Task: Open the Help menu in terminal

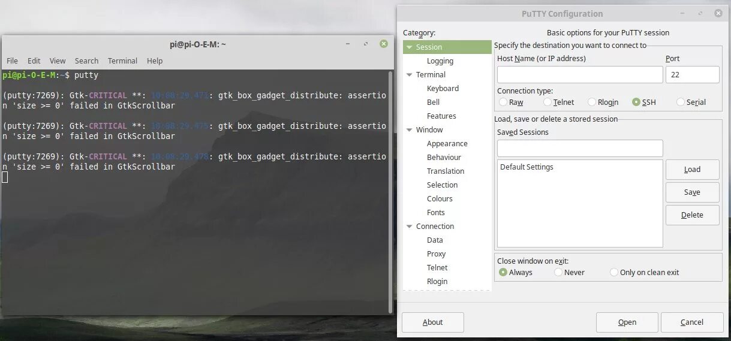Action: click(155, 61)
